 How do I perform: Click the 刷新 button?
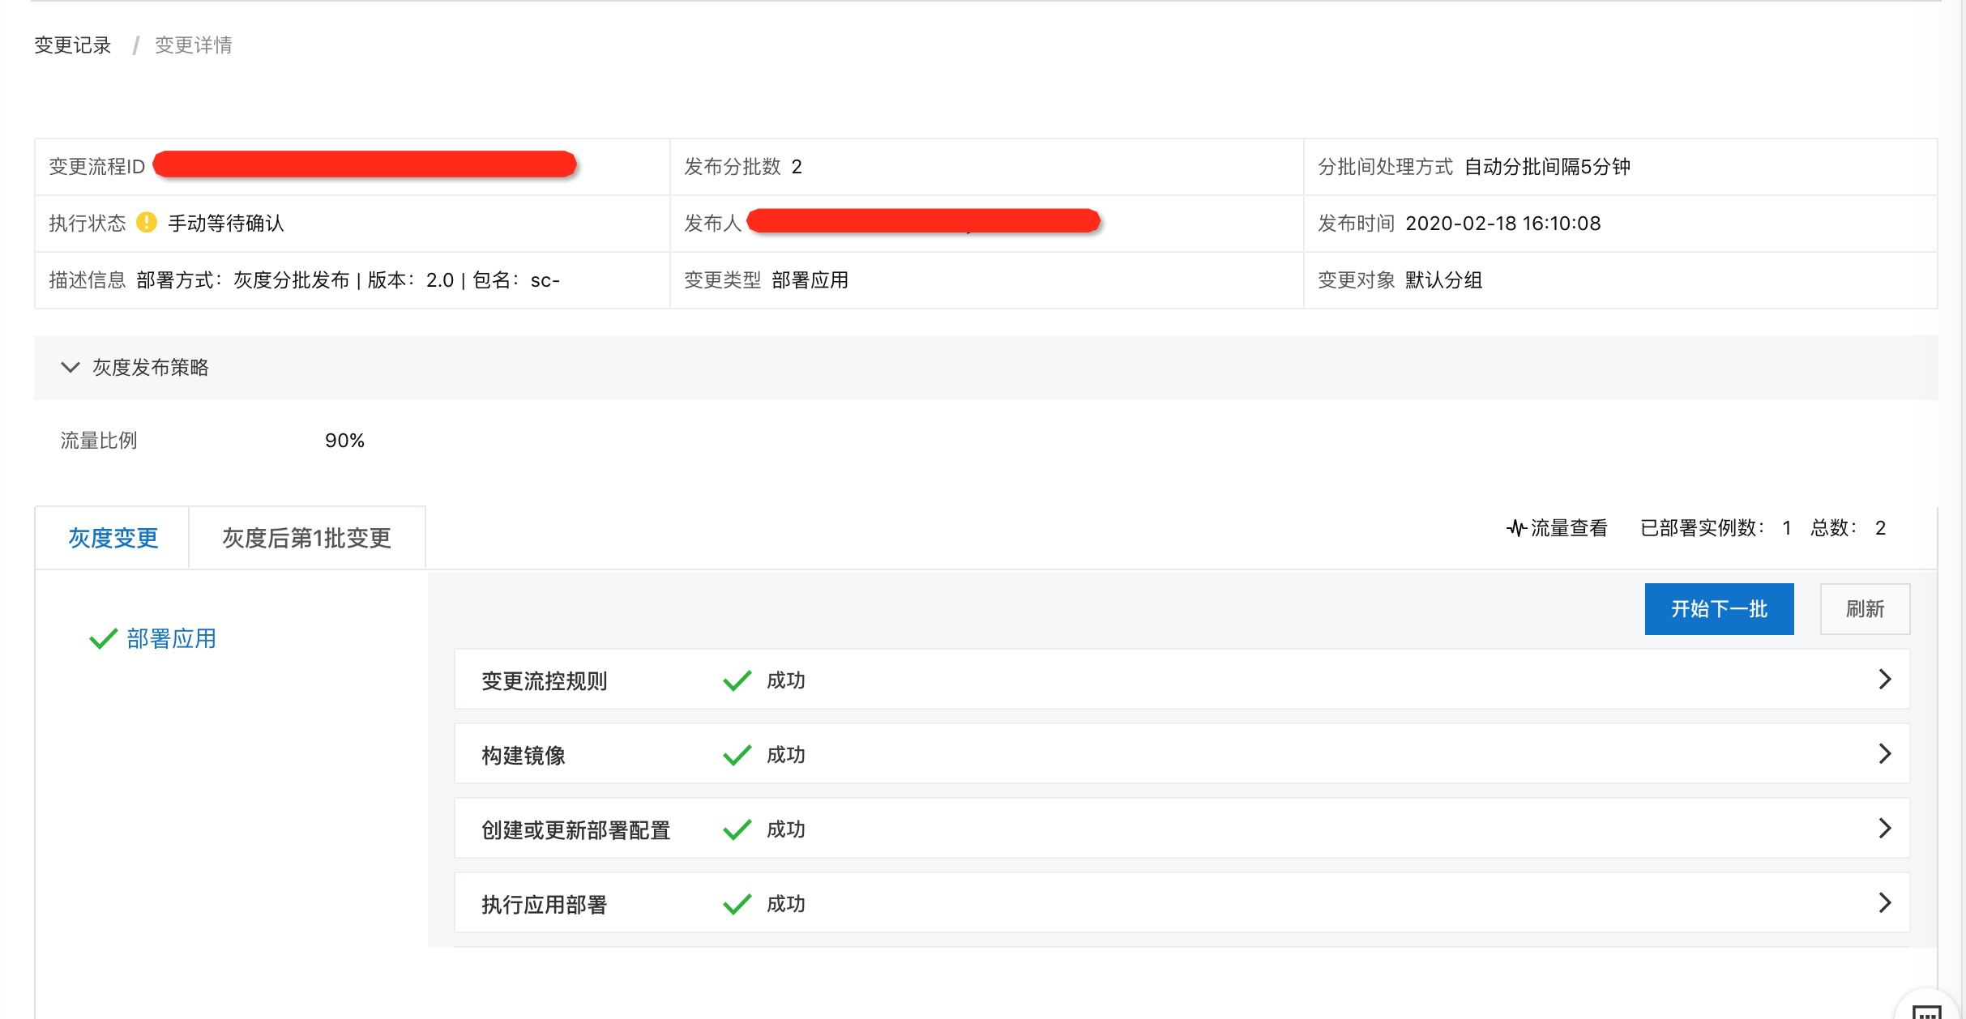[x=1864, y=609]
